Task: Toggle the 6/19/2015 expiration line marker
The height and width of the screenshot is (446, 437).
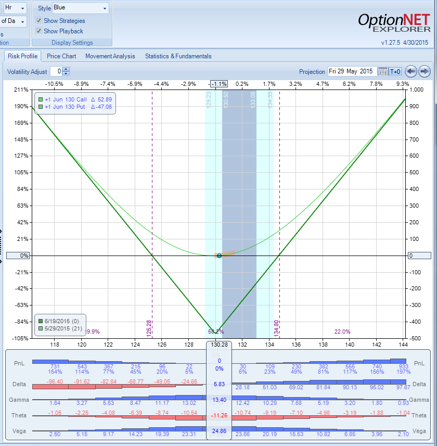Action: click(41, 321)
